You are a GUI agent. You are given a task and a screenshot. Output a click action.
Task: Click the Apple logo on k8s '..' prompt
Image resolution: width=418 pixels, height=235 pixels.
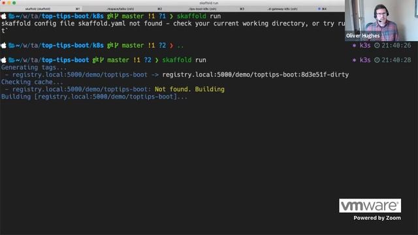[x=4, y=46]
